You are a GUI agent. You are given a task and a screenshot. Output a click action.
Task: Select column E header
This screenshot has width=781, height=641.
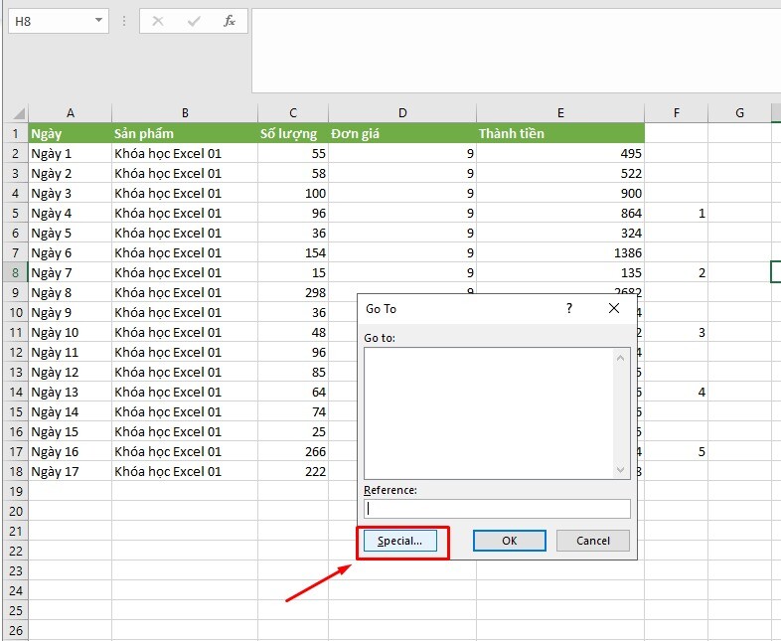[560, 113]
